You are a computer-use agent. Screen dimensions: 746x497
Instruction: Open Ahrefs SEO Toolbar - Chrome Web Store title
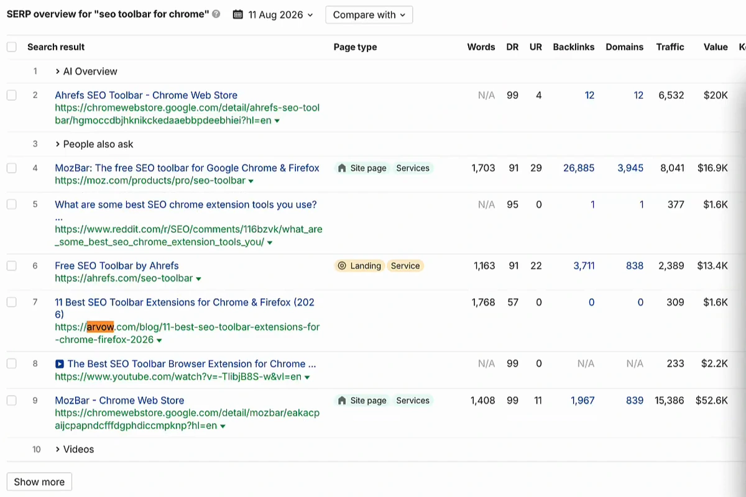146,95
